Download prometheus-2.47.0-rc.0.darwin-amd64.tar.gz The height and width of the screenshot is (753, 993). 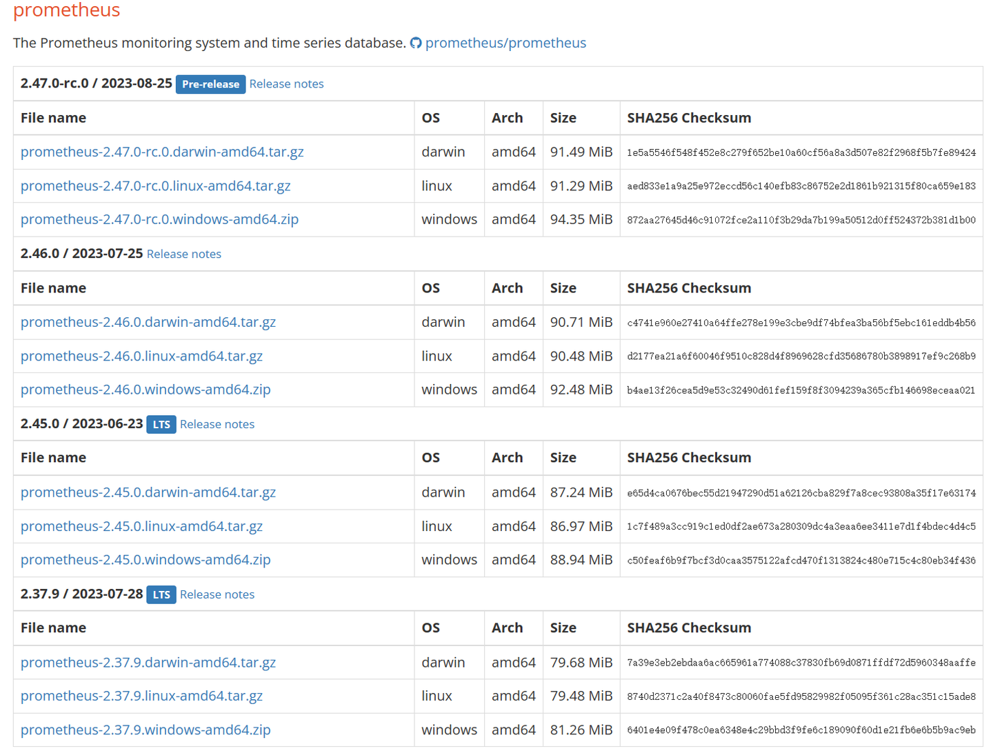pyautogui.click(x=162, y=152)
